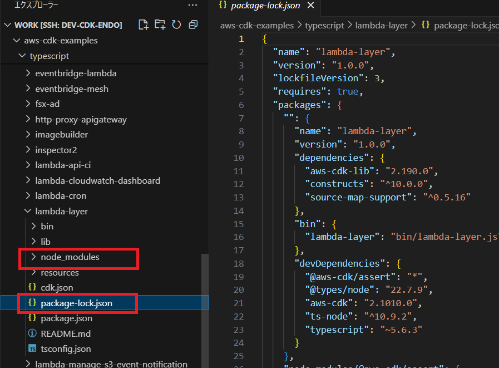Close the package-lock.json editor tab

[x=310, y=6]
